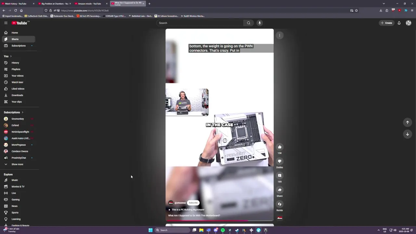Open Spotify from the taskbar
Screen dimensions: 416x234
click(x=223, y=230)
